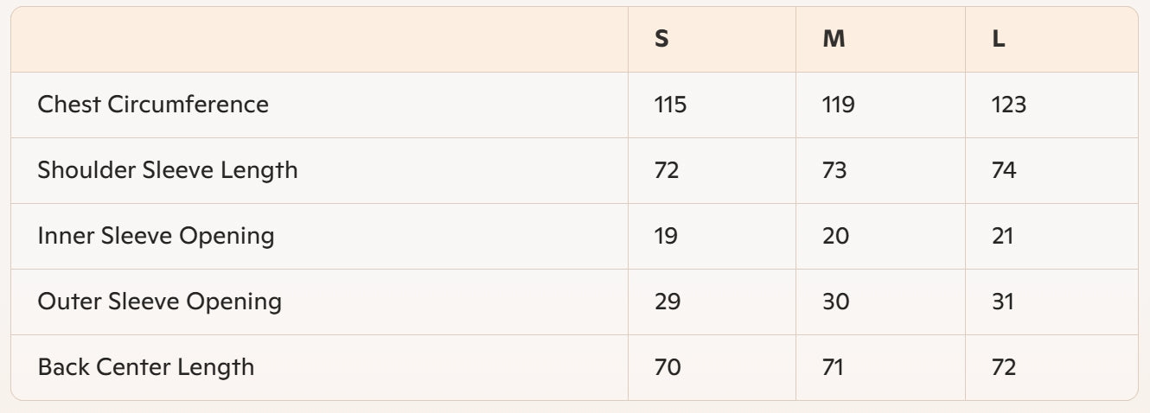Viewport: 1150px width, 413px height.
Task: Select the Inner Sleeve Opening row label
Action: pyautogui.click(x=156, y=236)
